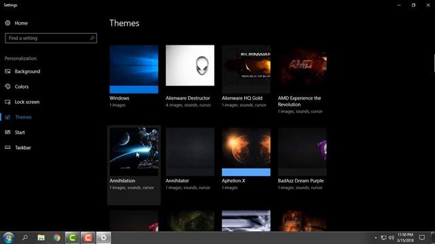This screenshot has height=244, width=435.
Task: Click the network tray icon
Action: point(383,238)
